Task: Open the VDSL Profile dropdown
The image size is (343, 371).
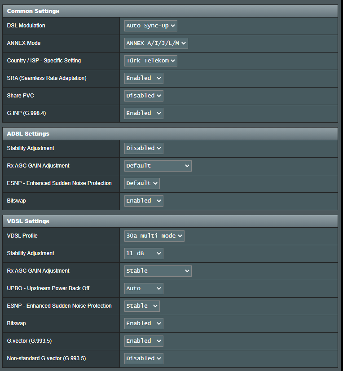Action: [x=154, y=236]
